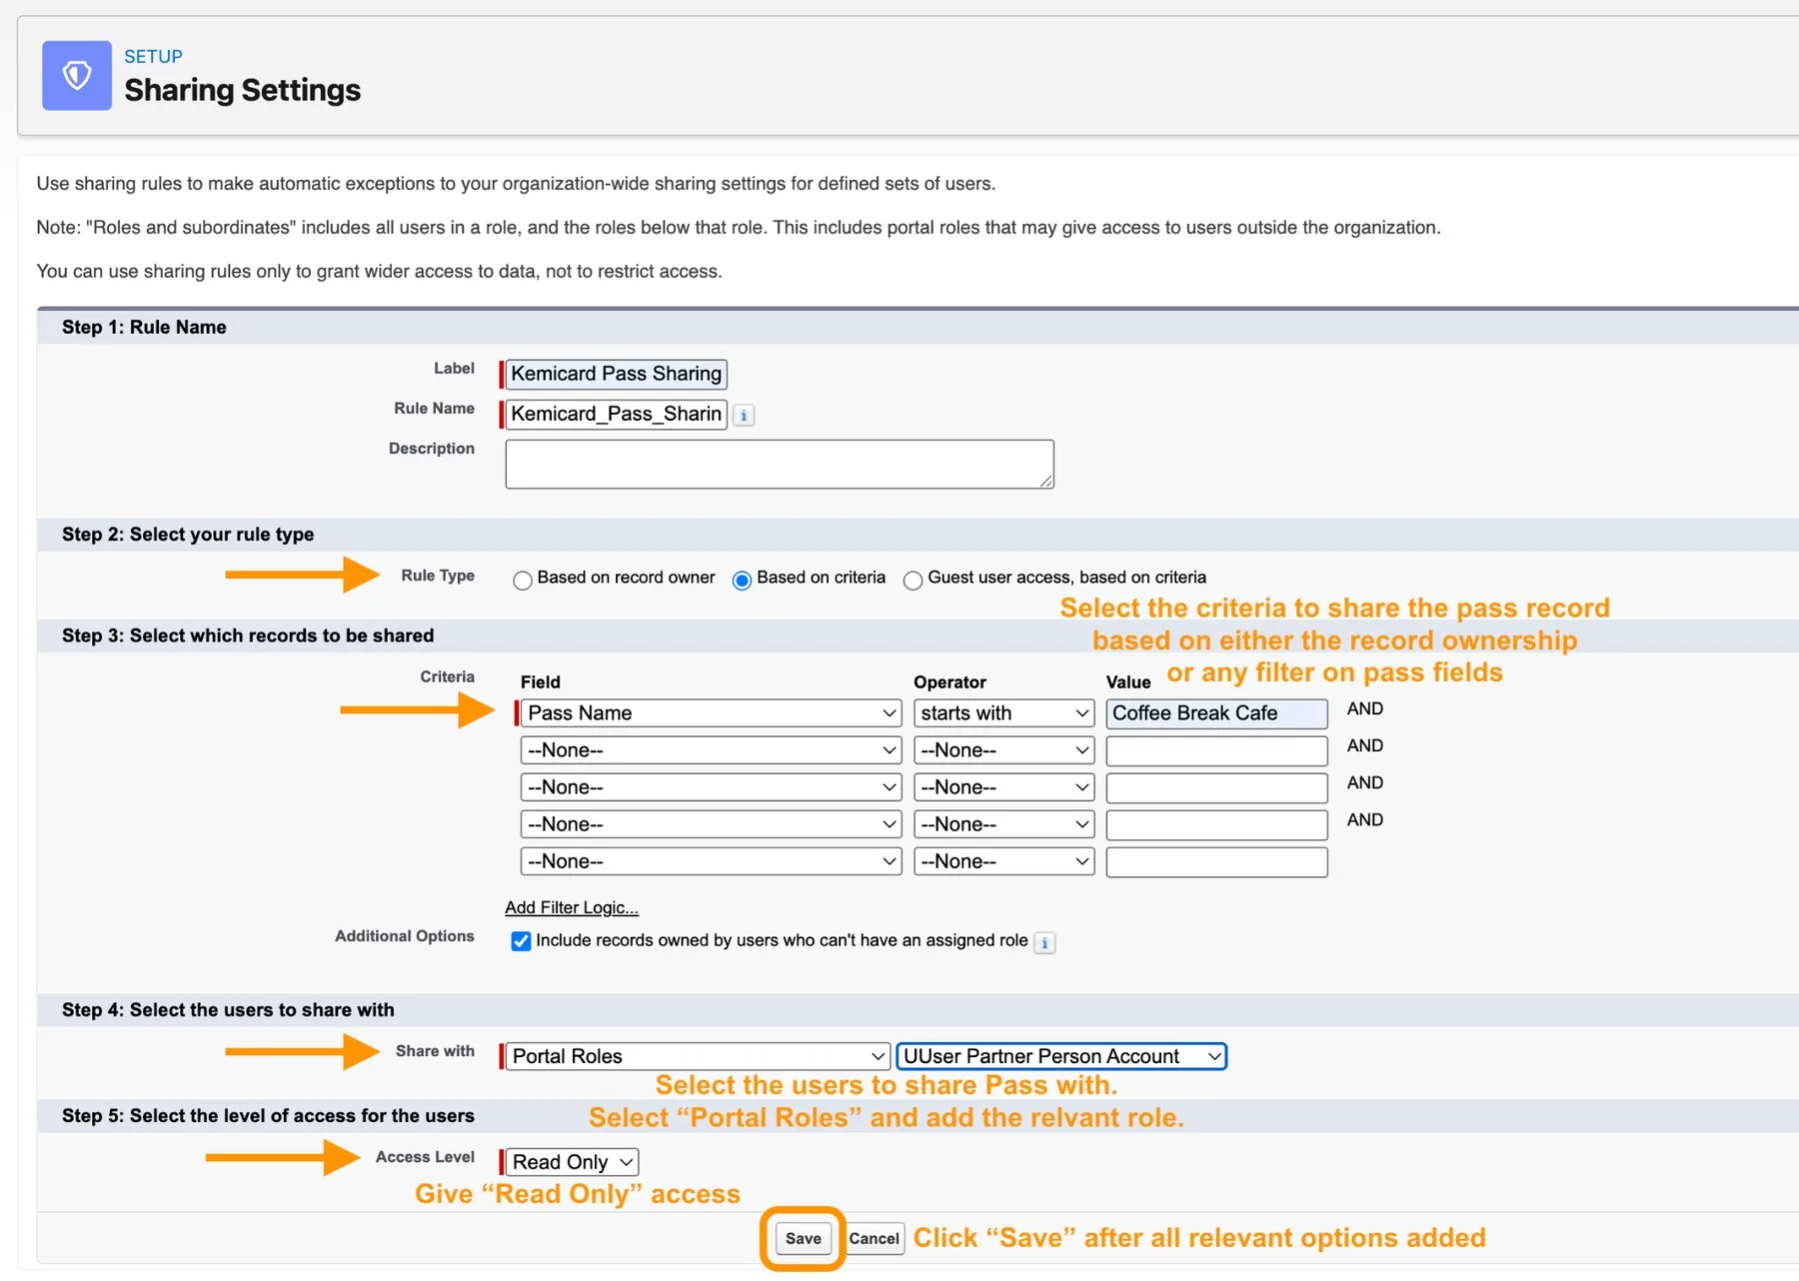This screenshot has width=1799, height=1281.
Task: Click "Step 3: Select which records to be shared"
Action: pyautogui.click(x=248, y=636)
